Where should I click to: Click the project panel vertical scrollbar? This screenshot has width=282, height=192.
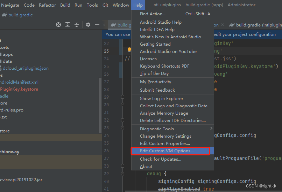tap(100, 105)
